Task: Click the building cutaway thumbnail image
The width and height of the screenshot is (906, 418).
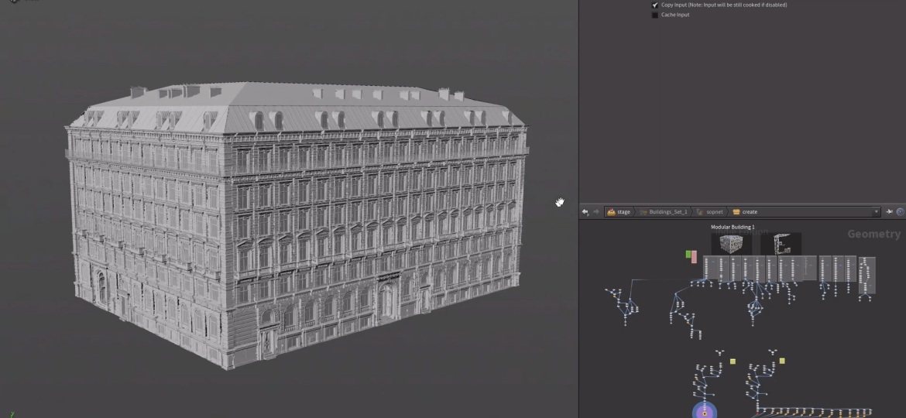Action: pyautogui.click(x=781, y=244)
